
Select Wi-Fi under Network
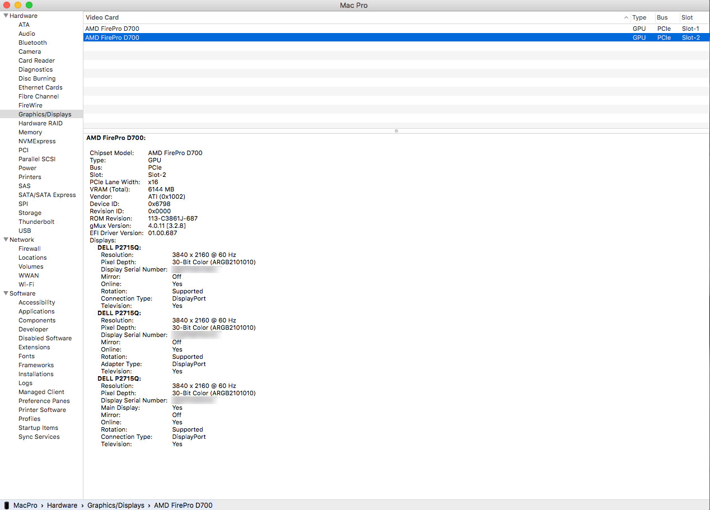(x=26, y=284)
